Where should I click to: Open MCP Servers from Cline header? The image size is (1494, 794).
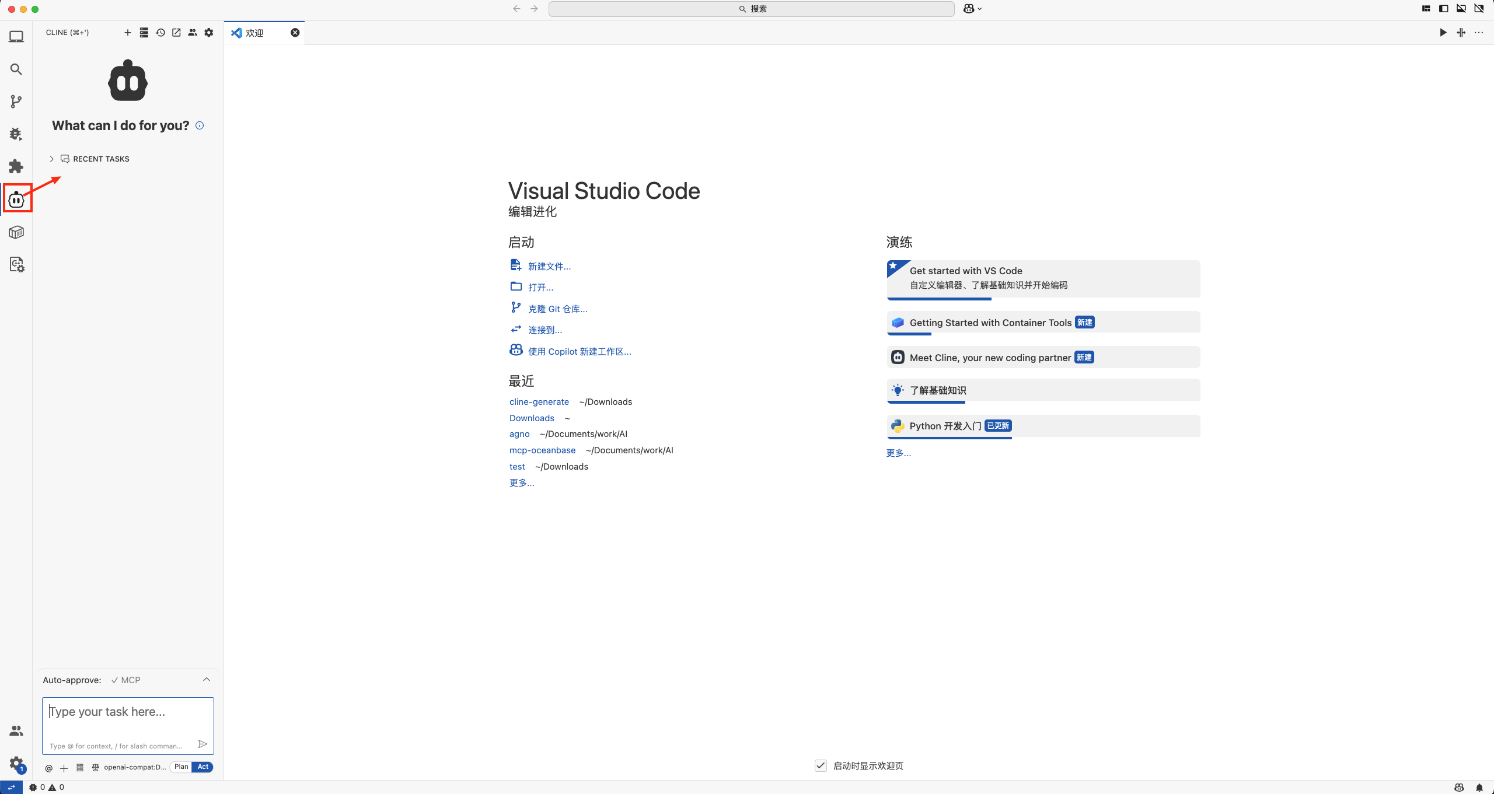click(x=144, y=33)
